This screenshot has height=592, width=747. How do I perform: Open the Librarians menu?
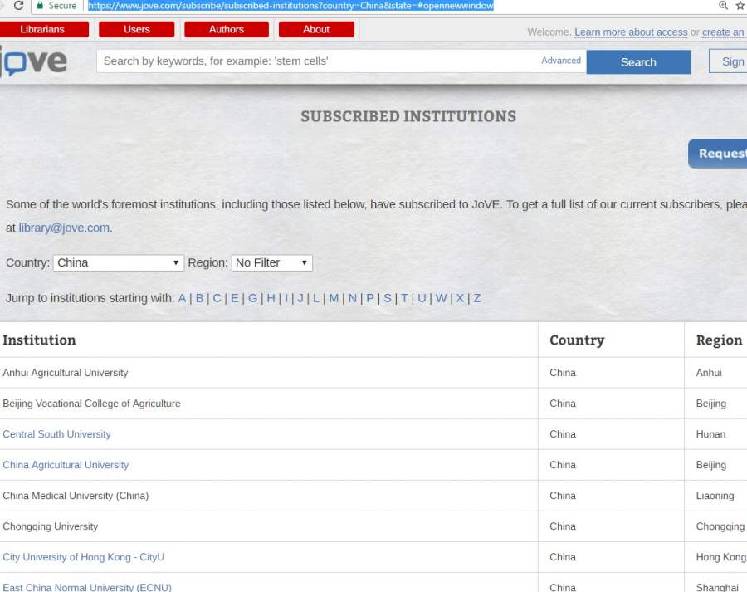(x=42, y=30)
